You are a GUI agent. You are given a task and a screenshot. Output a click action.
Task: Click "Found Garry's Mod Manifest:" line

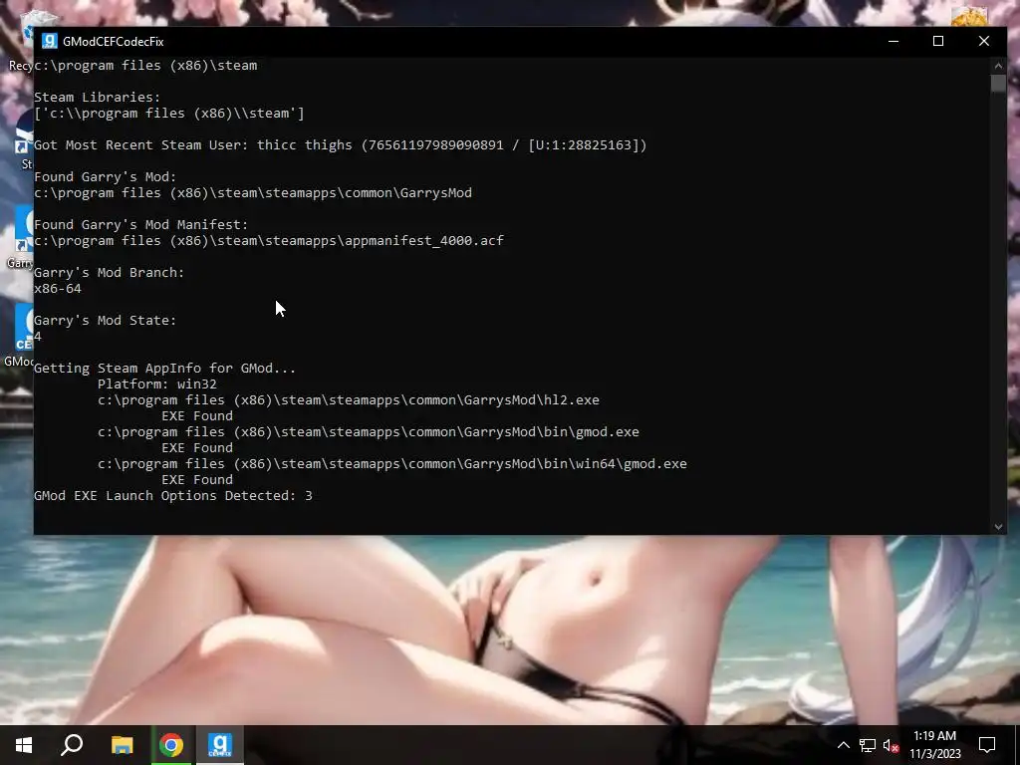[140, 224]
